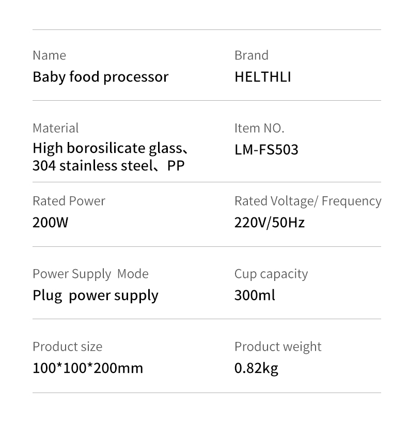Select the 300ml capacity value
The width and height of the screenshot is (408, 423).
point(255,295)
